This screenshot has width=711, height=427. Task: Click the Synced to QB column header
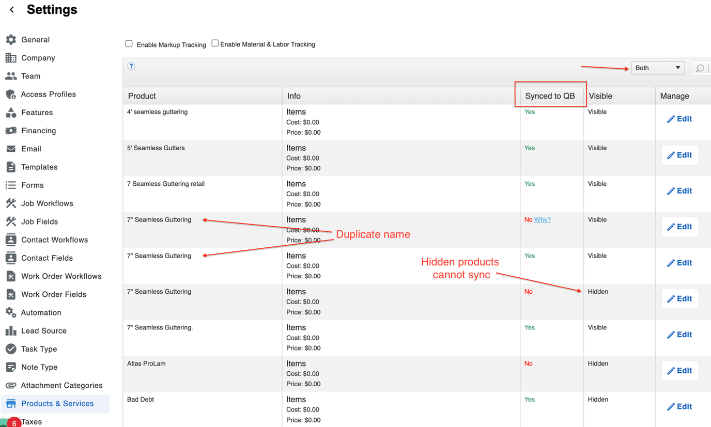(x=550, y=96)
